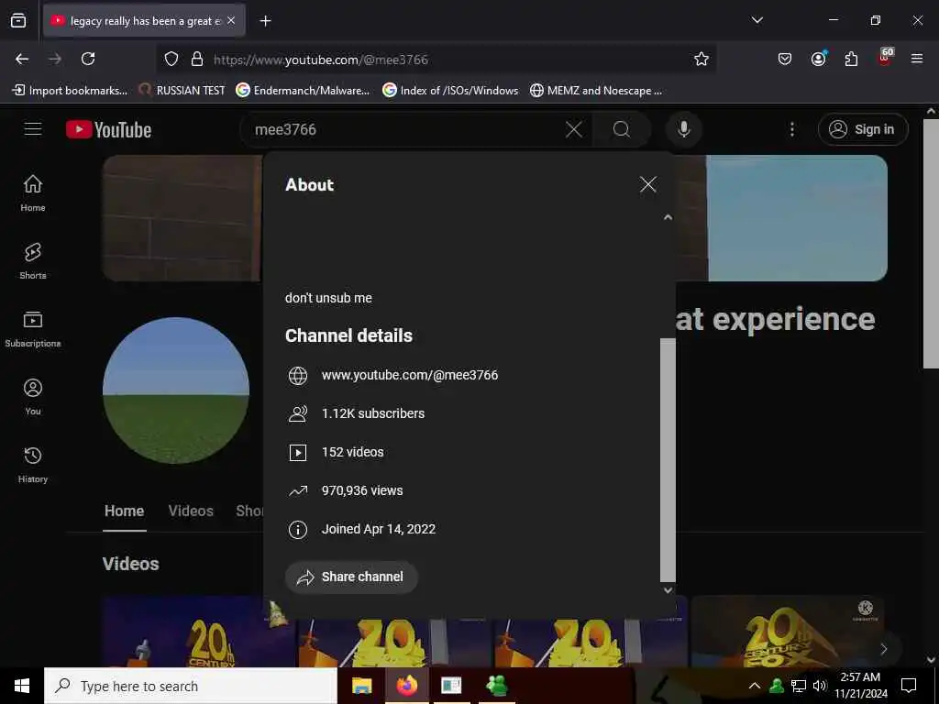Viewport: 939px width, 704px height.
Task: Open RUSSIAN TEST bookmark
Action: pyautogui.click(x=182, y=91)
